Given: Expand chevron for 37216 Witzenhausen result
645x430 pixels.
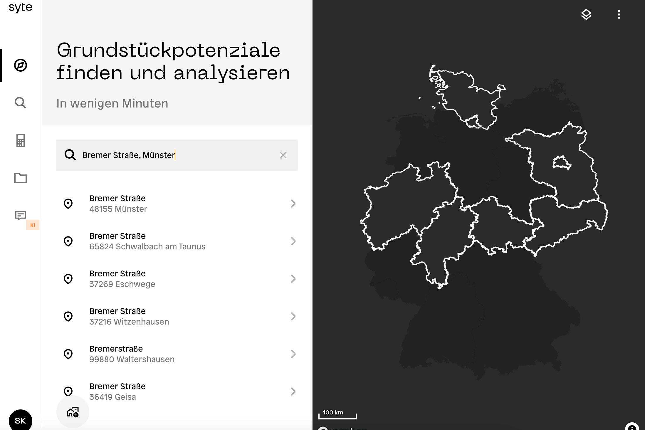Looking at the screenshot, I should click(x=293, y=316).
